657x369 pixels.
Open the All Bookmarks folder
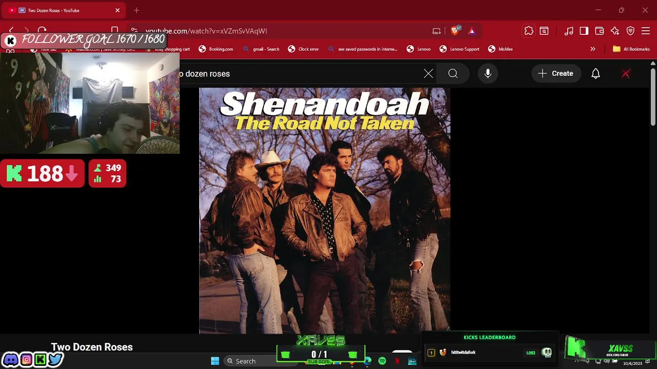pyautogui.click(x=631, y=49)
